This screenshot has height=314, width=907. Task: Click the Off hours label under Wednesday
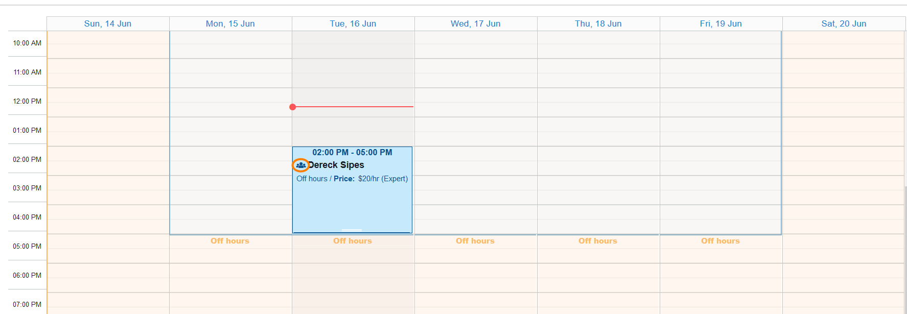click(475, 241)
